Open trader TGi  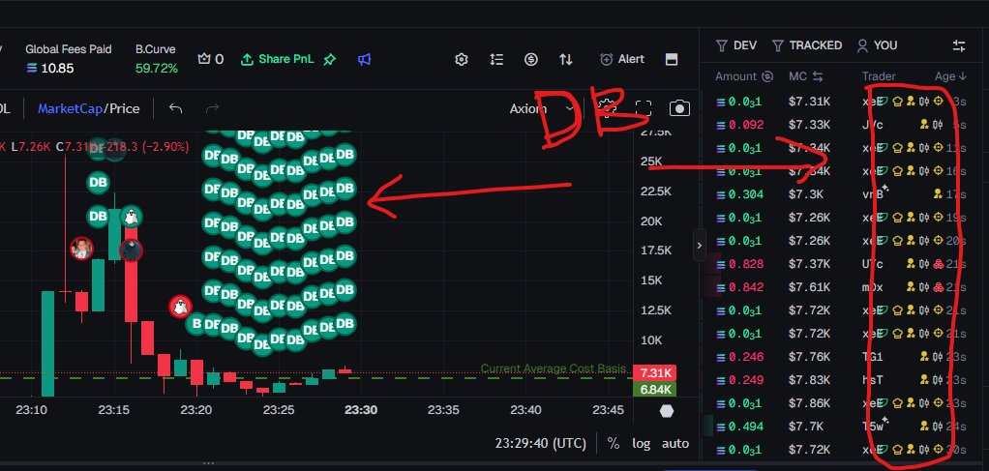point(872,356)
